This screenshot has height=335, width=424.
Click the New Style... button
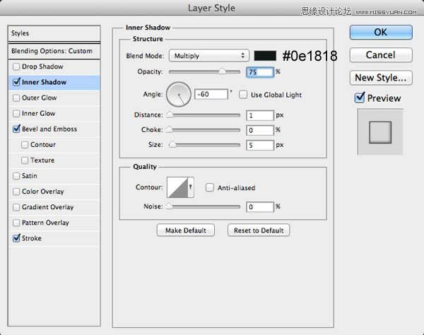pos(381,78)
